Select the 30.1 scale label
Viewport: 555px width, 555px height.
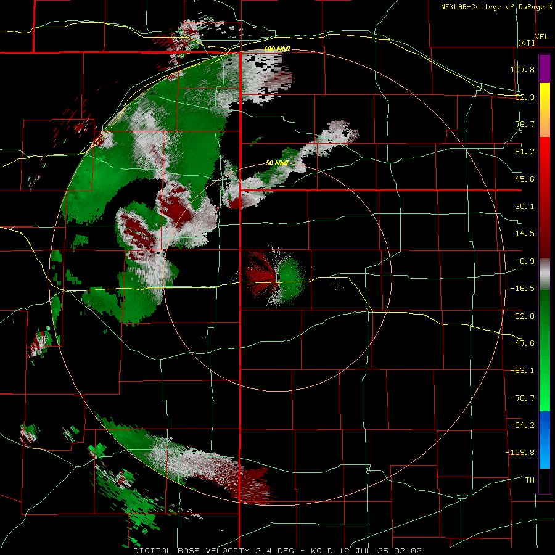tap(525, 207)
